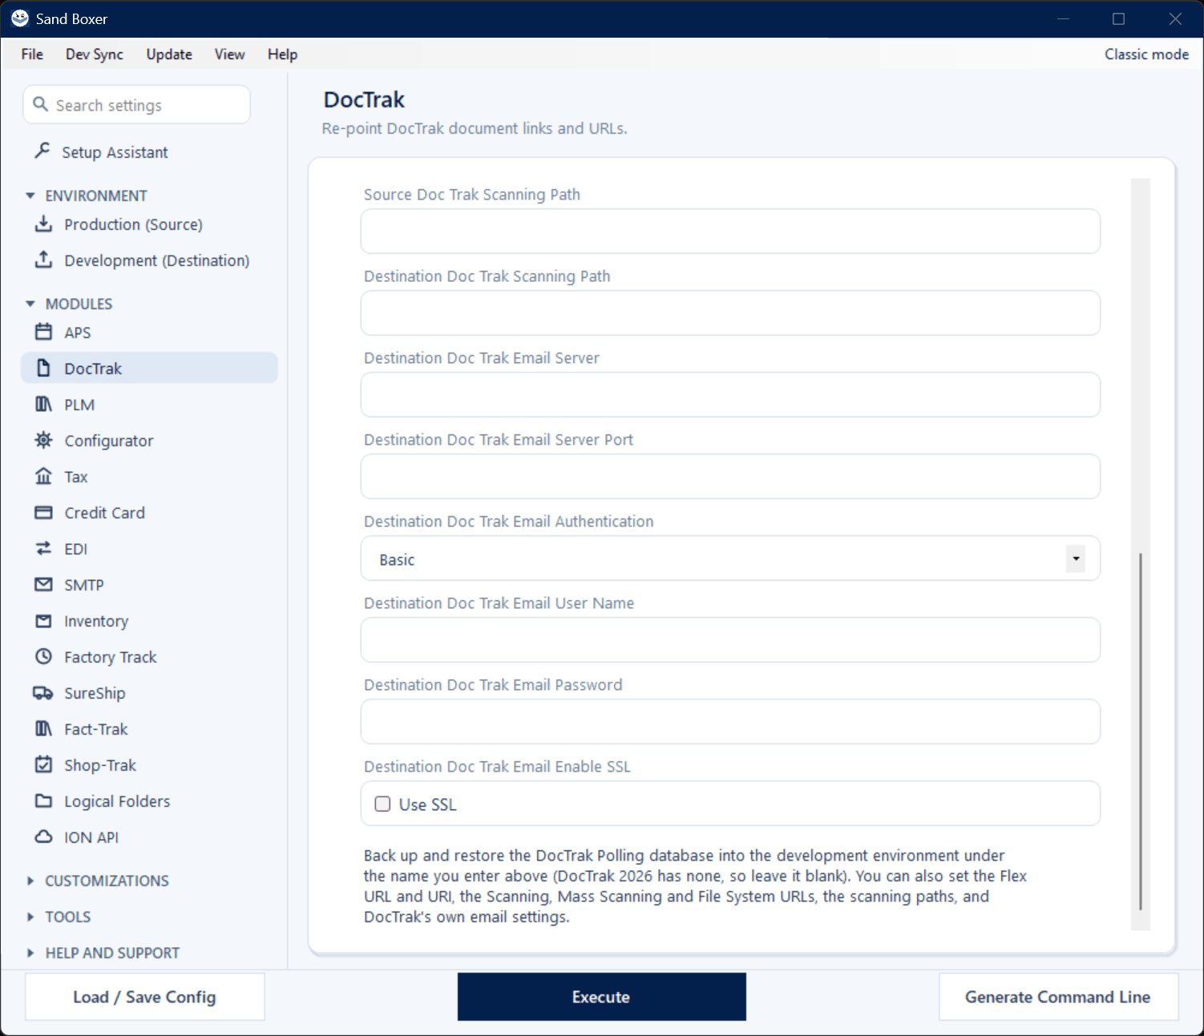
Task: Click the Configurator gear icon
Action: (x=43, y=440)
